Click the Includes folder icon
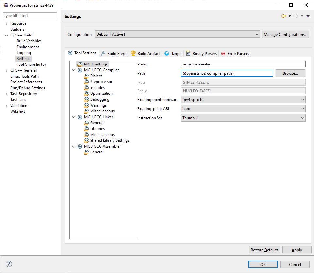This screenshot has height=273, width=314. point(86,88)
